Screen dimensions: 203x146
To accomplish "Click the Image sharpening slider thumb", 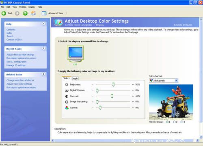I will coord(97,102).
